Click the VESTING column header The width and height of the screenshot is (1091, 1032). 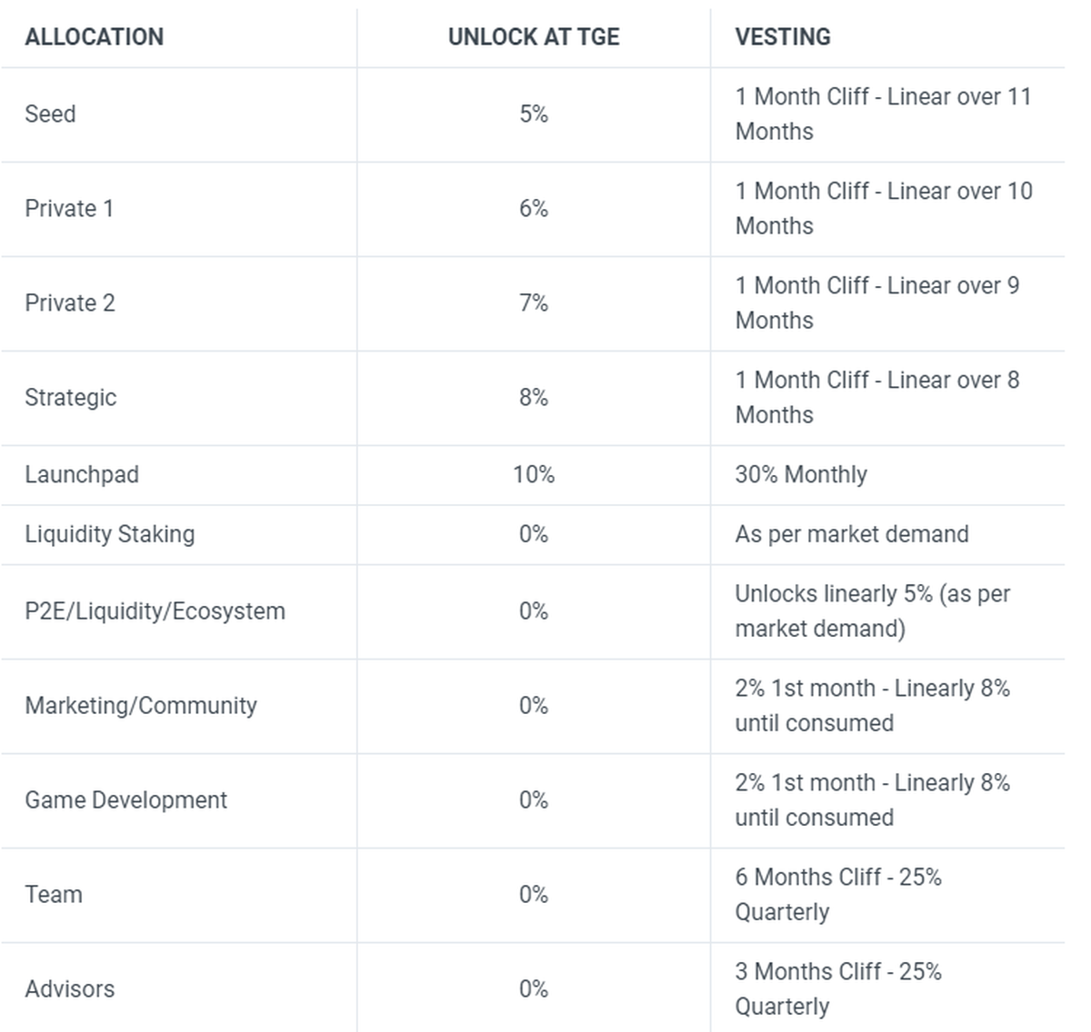783,37
